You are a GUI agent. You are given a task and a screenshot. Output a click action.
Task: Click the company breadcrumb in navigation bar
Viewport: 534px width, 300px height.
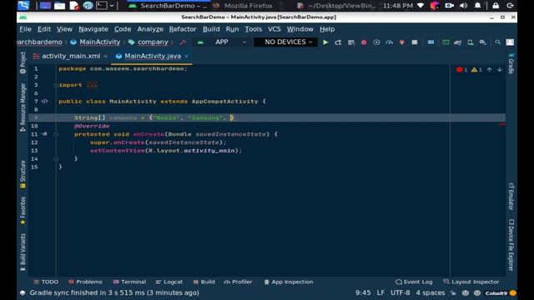153,42
